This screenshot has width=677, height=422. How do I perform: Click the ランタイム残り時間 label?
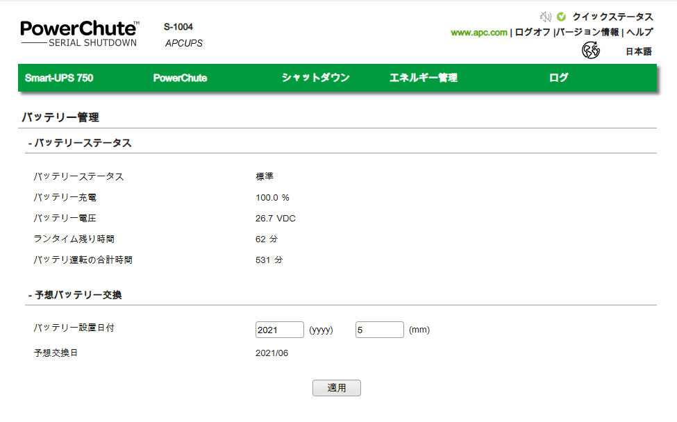(x=74, y=239)
